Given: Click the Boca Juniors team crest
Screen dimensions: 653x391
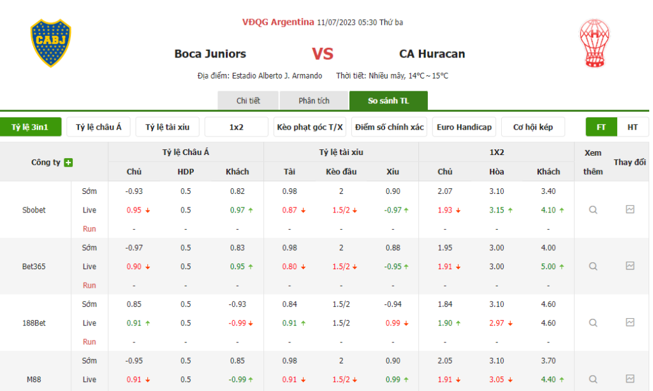Looking at the screenshot, I should (51, 43).
